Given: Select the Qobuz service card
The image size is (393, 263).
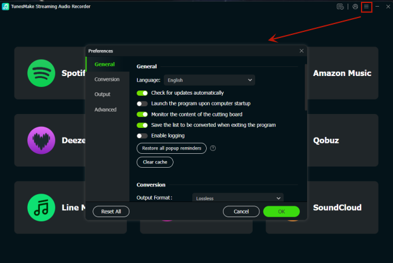Looking at the screenshot, I should (x=343, y=141).
